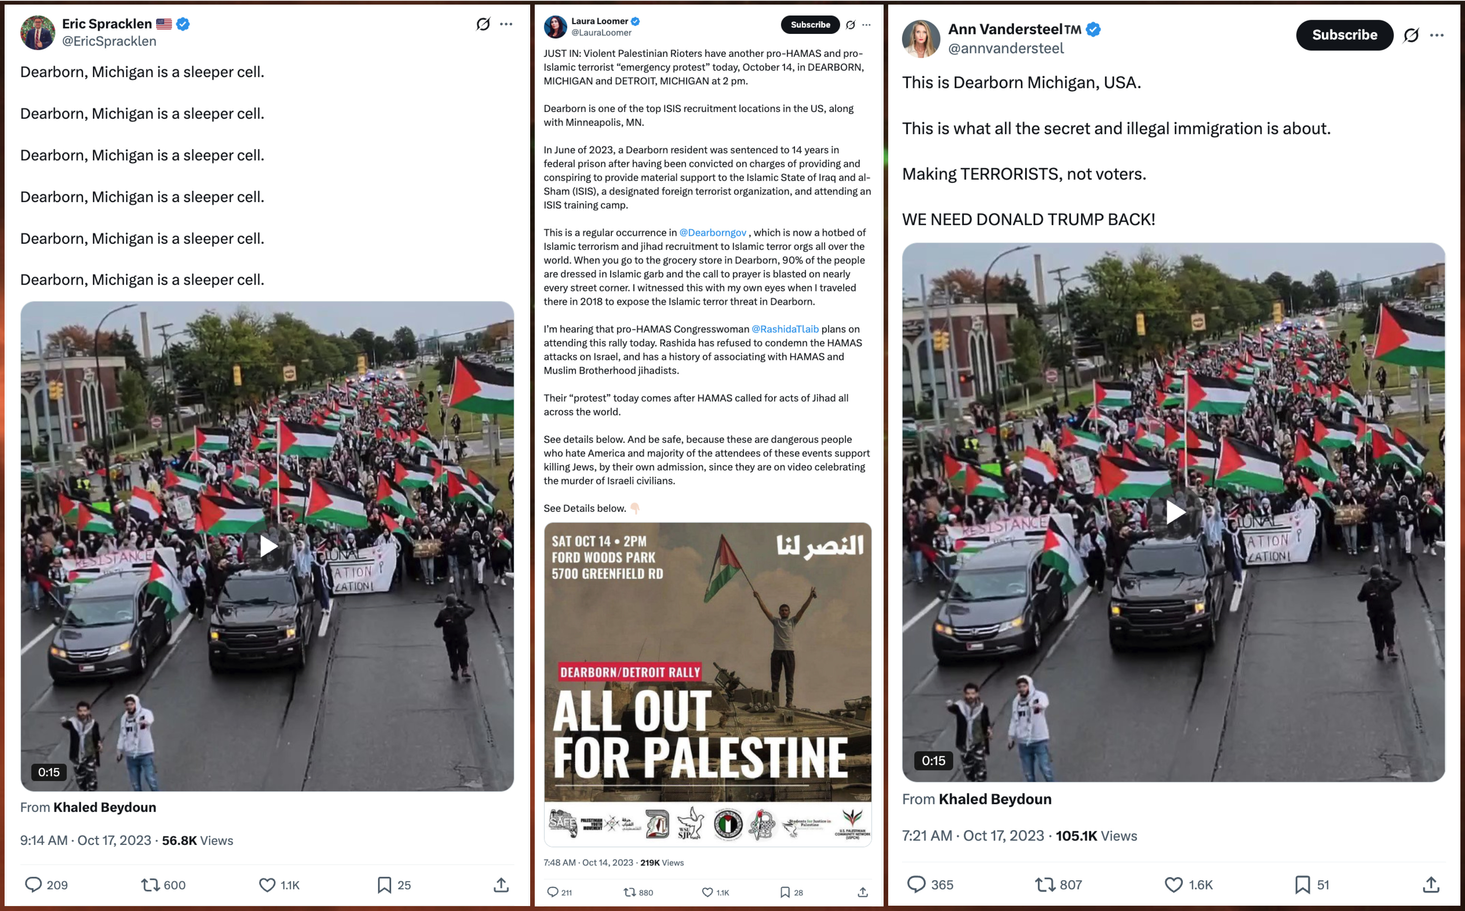Open three-dot menu on Laura Loomer's tweet
The width and height of the screenshot is (1465, 911).
pos(866,25)
